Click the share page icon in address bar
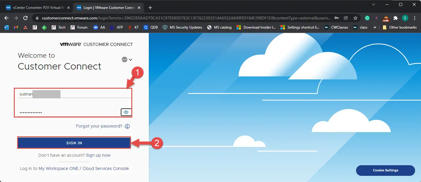 346,18
